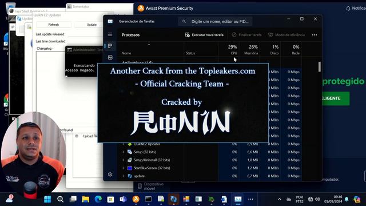366x206 pixels.
Task: Click the Avast Notifications bell
Action: (x=348, y=9)
